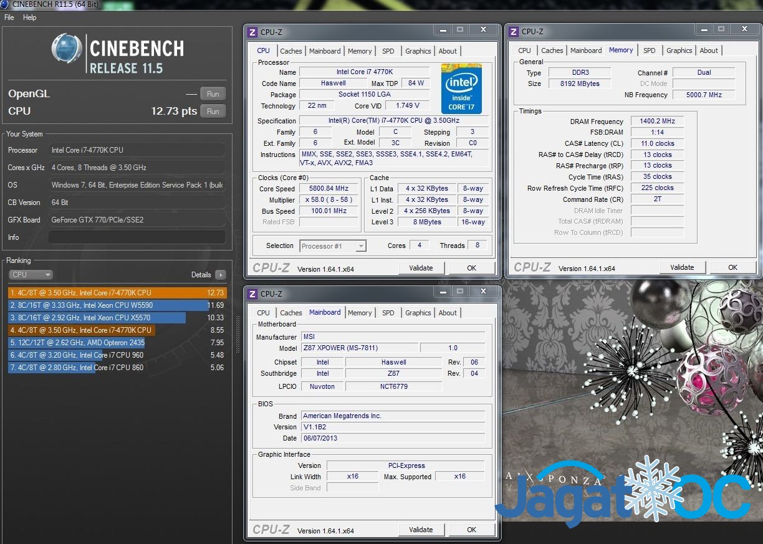763x544 pixels.
Task: Click the CPU-Z icon in the Memory window title bar
Action: [514, 32]
